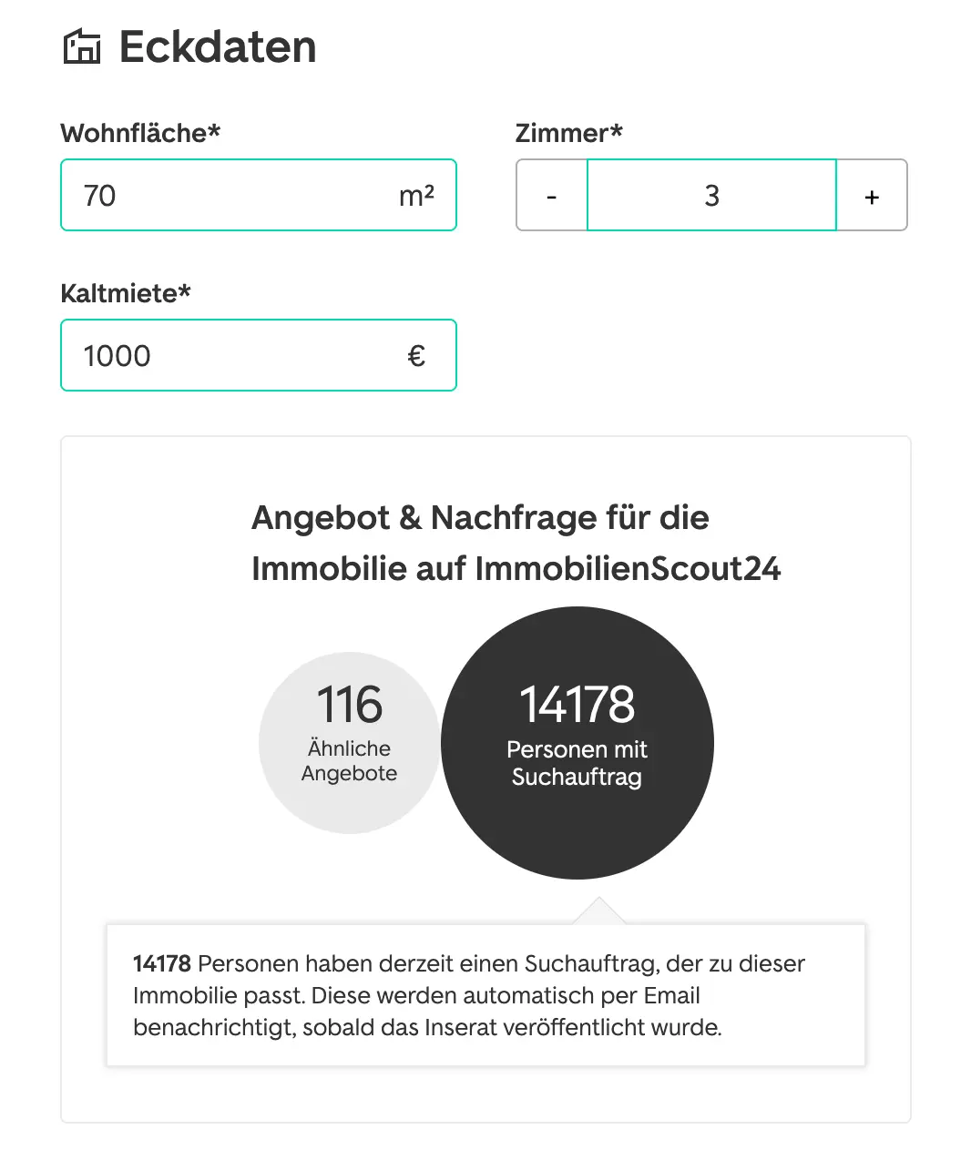Viewport: 971px width, 1160px height.
Task: Click the bold 14178 in the tooltip text
Action: pyautogui.click(x=162, y=963)
